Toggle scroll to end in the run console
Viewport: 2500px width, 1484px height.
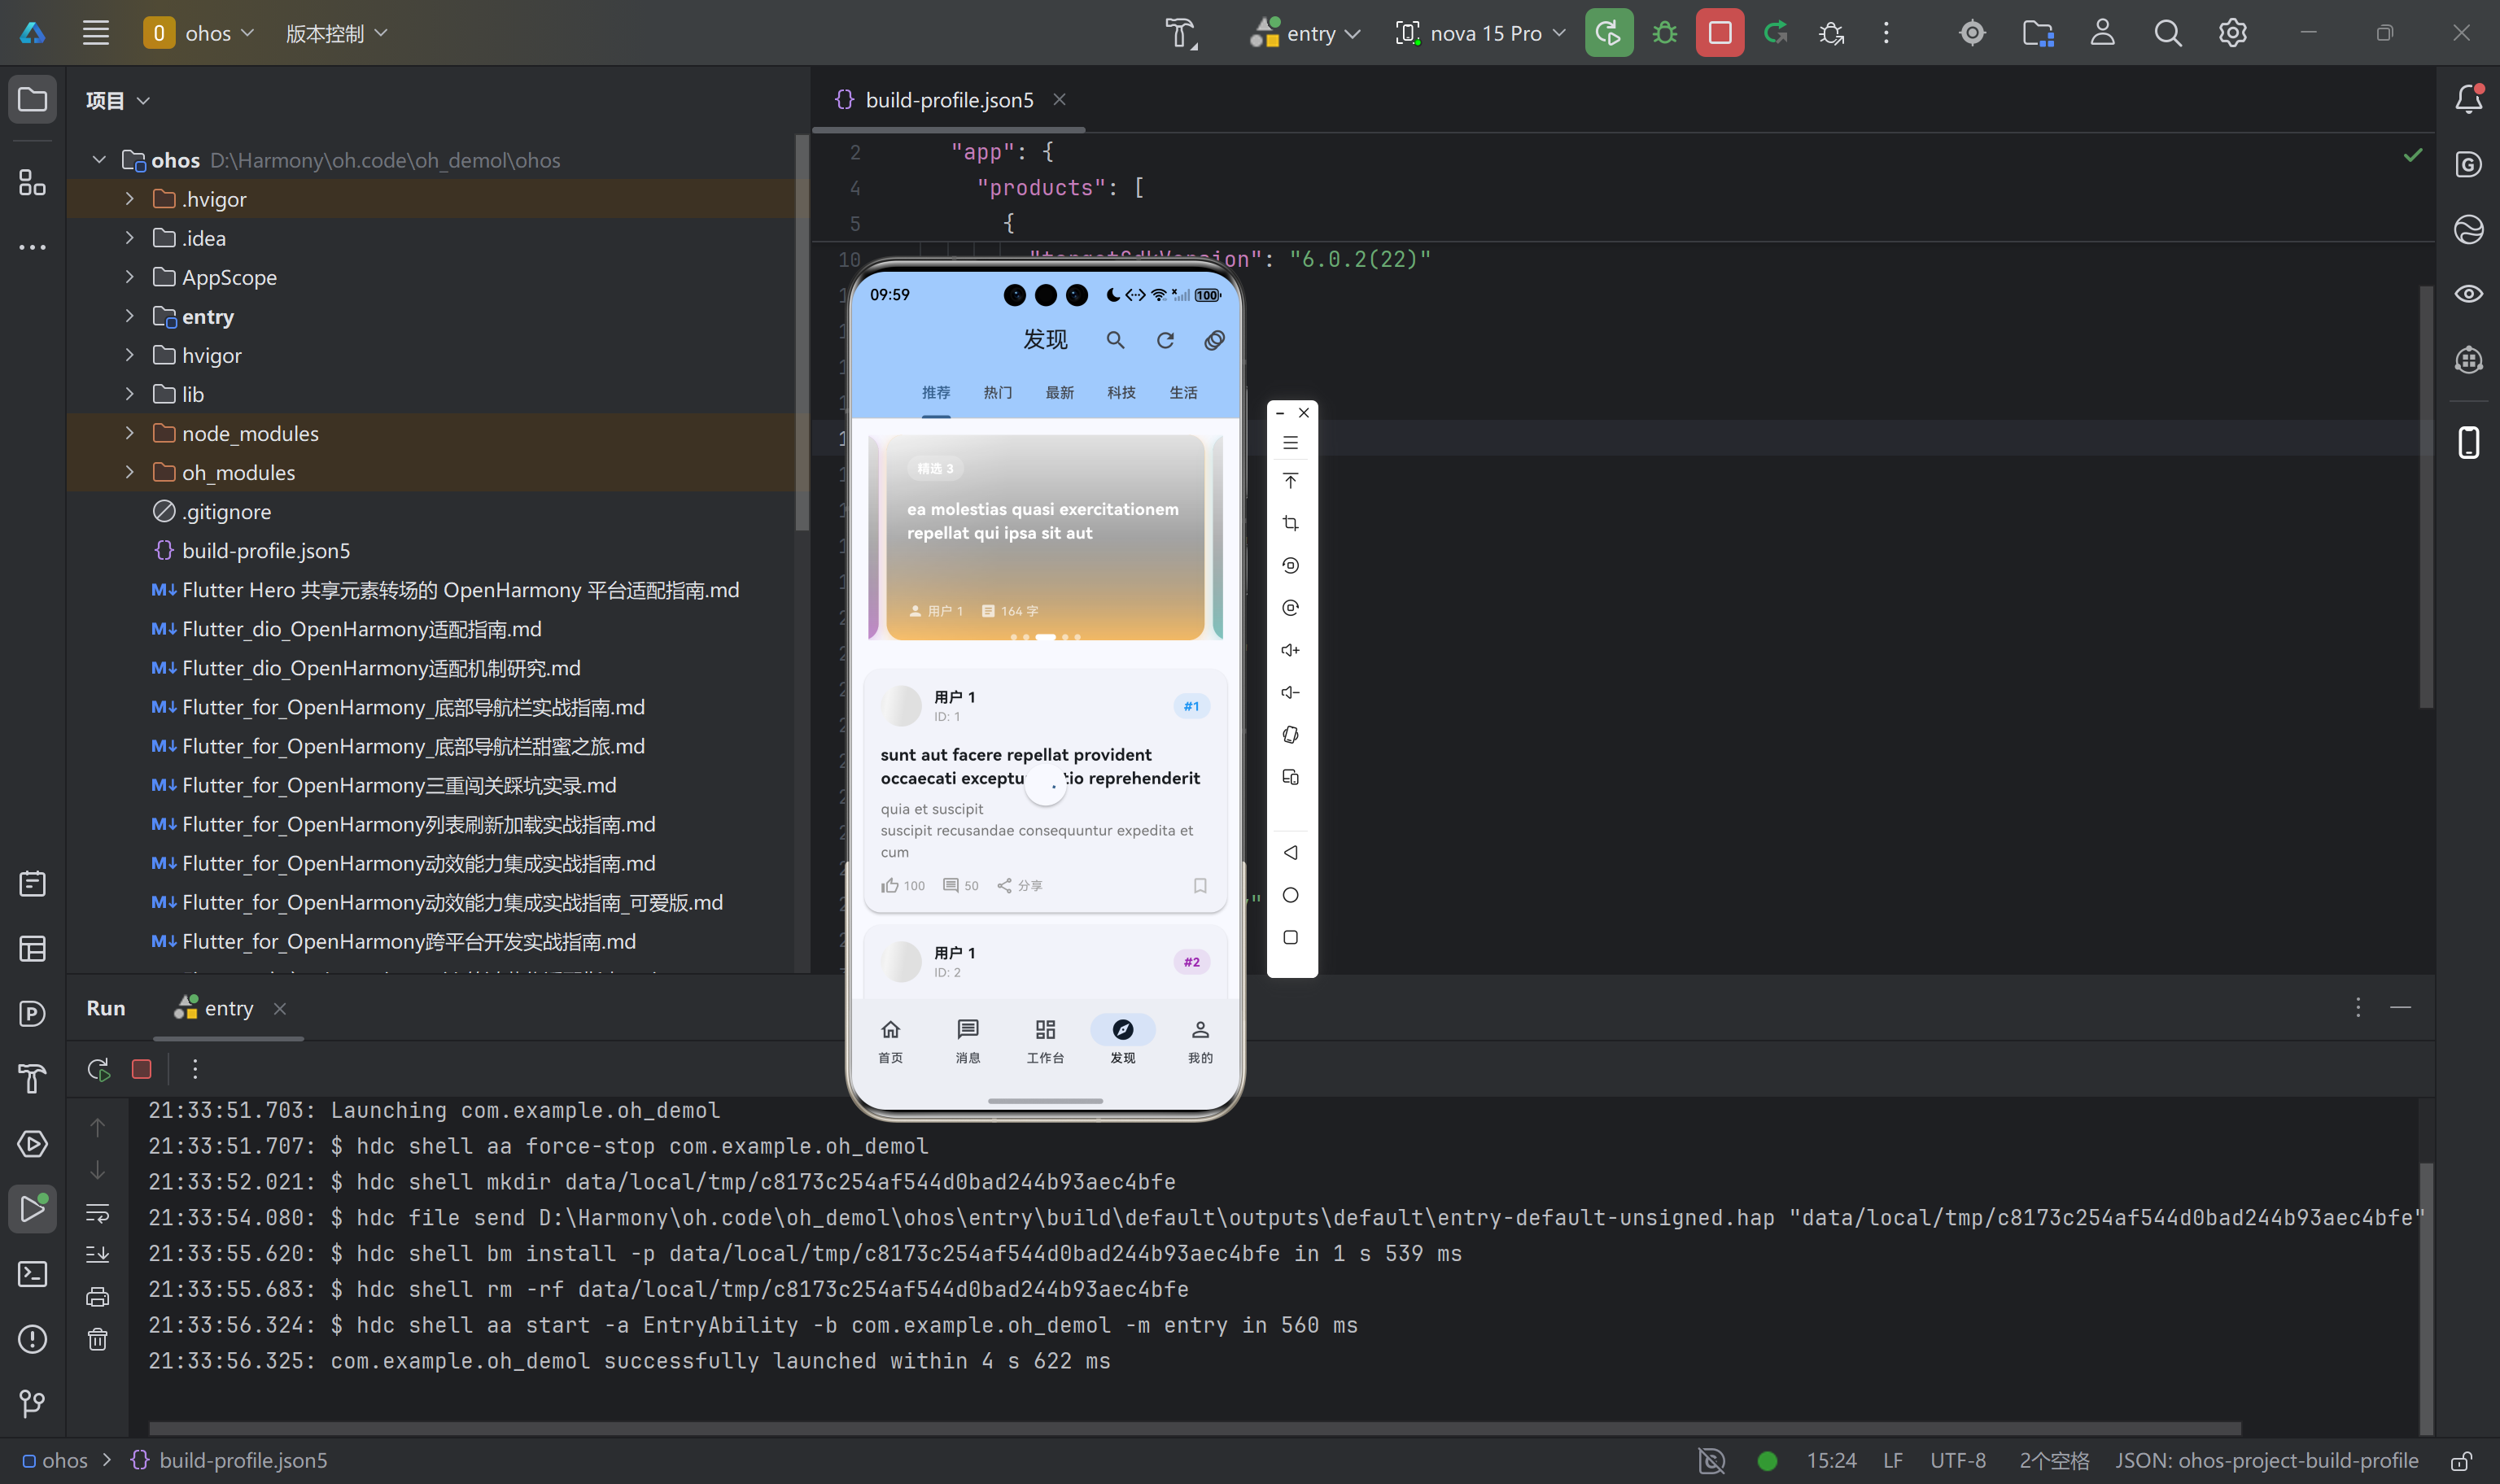pyautogui.click(x=97, y=1254)
